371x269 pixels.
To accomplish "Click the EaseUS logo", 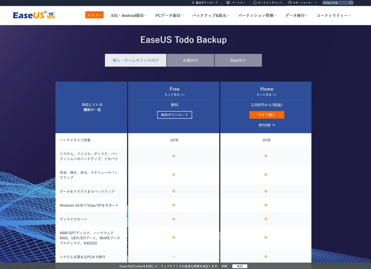I will coord(34,15).
